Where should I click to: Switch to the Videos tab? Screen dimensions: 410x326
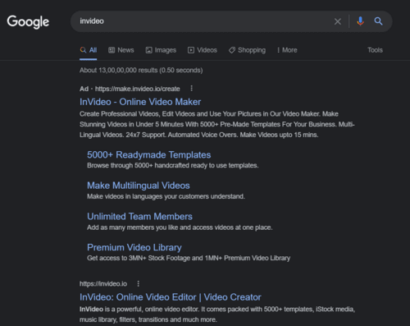tap(203, 50)
